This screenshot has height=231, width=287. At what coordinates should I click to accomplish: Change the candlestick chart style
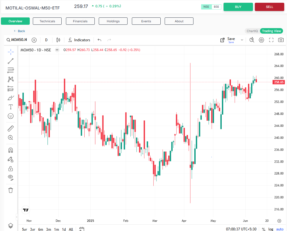[x=58, y=40]
